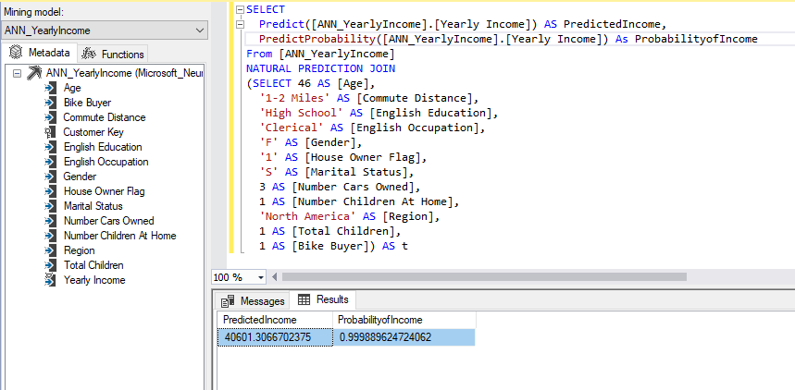Click the ANN_YearlyIncome mining model icon
The height and width of the screenshot is (390, 795).
(34, 73)
